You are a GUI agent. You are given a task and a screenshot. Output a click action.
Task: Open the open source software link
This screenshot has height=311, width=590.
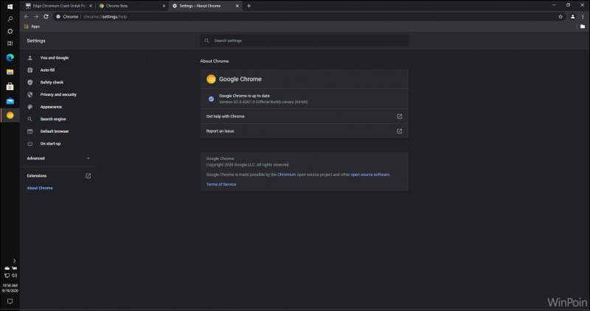point(370,175)
